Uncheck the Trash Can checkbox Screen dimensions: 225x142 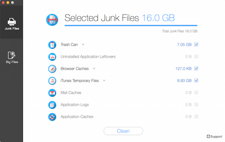pyautogui.click(x=196, y=45)
